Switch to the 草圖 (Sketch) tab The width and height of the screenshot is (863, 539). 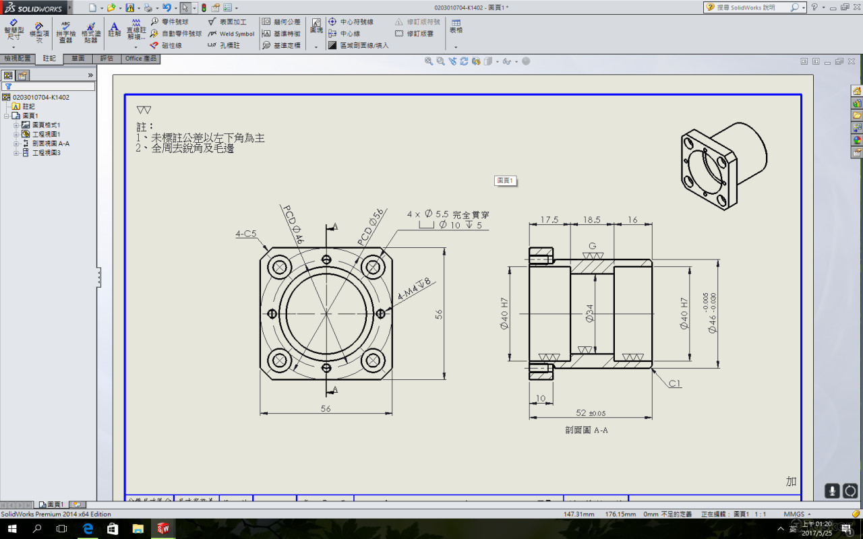tap(78, 59)
